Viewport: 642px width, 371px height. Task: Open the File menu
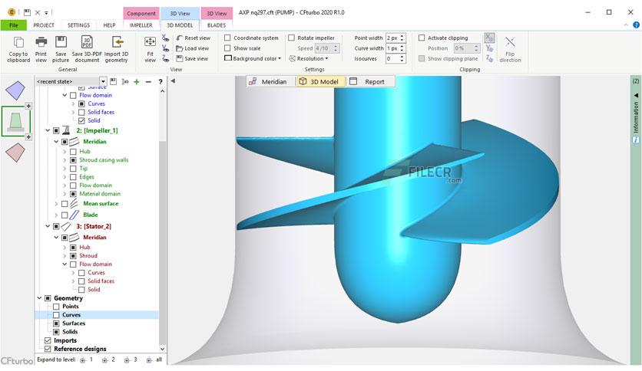pyautogui.click(x=14, y=25)
